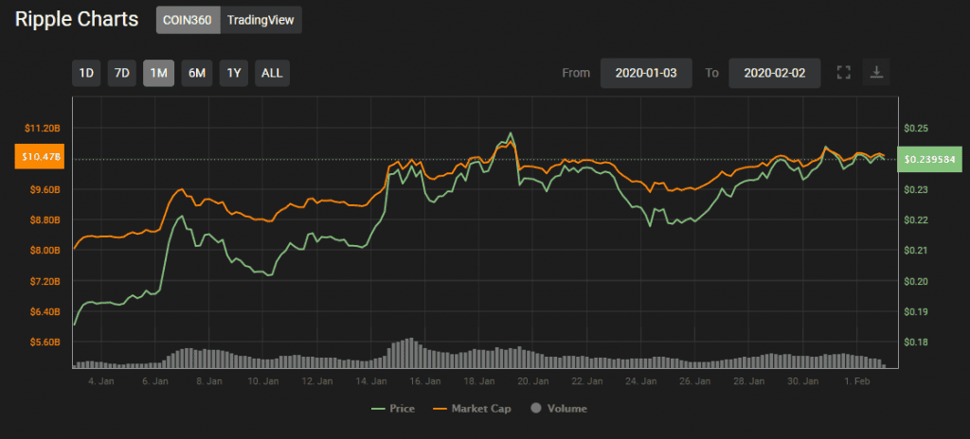Image resolution: width=970 pixels, height=439 pixels.
Task: Toggle the Volume legend circle
Action: 536,409
